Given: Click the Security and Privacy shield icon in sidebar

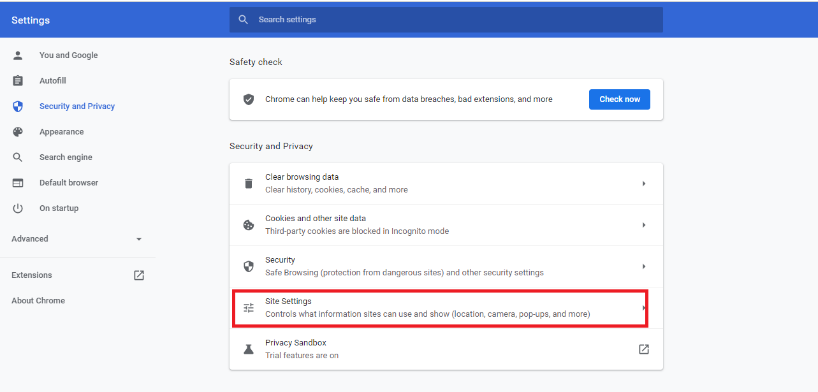Looking at the screenshot, I should coord(18,106).
